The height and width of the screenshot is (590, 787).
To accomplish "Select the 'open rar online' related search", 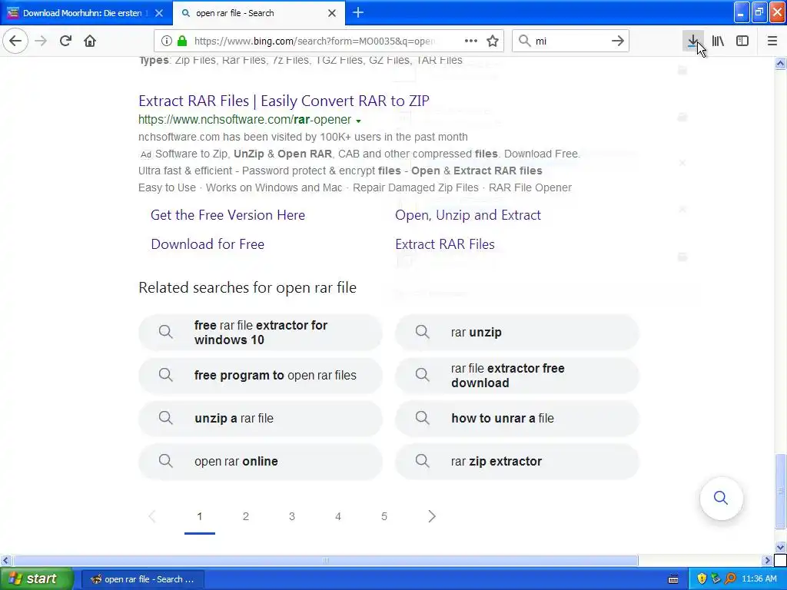I will (260, 462).
